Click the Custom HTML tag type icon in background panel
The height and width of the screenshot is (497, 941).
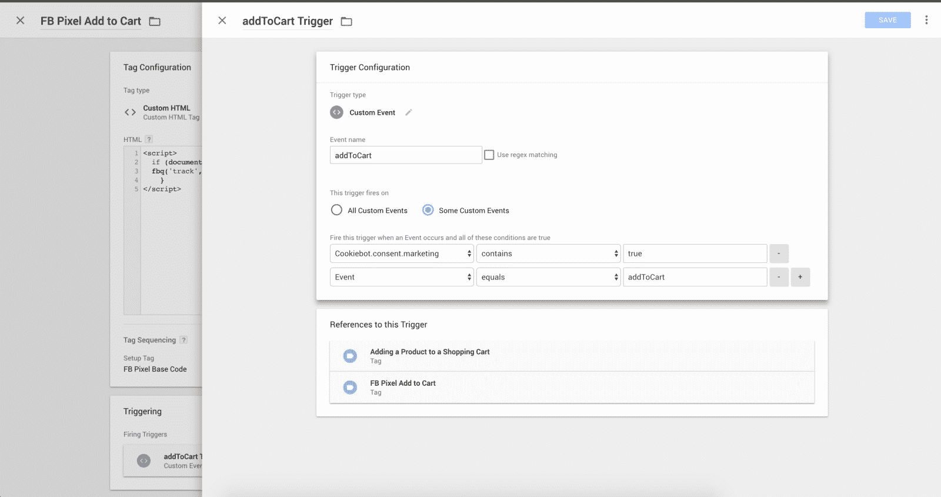[130, 112]
